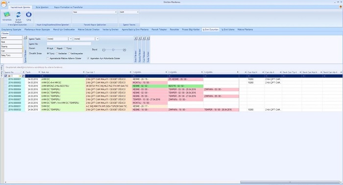Click the İşemri No column pin icon
Image resolution: width=343 pixels, height=185 pixels.
coord(23,72)
